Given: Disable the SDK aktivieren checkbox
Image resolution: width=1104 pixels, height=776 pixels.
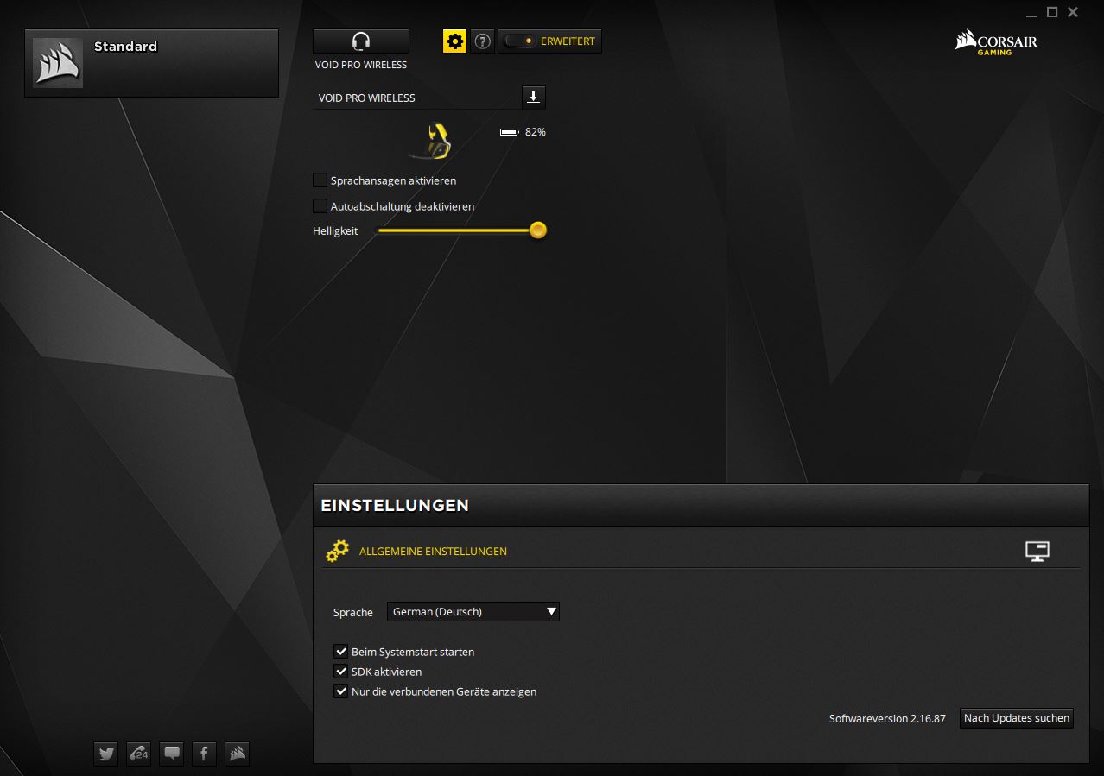Looking at the screenshot, I should point(340,672).
